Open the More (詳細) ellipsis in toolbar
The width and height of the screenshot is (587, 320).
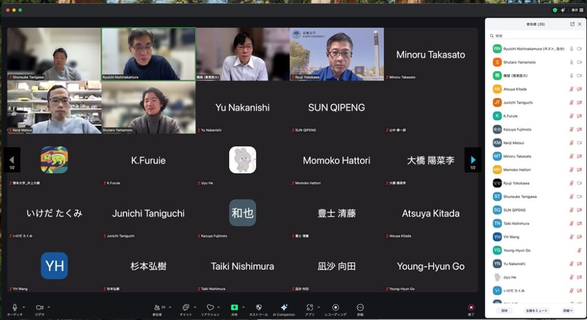click(360, 307)
